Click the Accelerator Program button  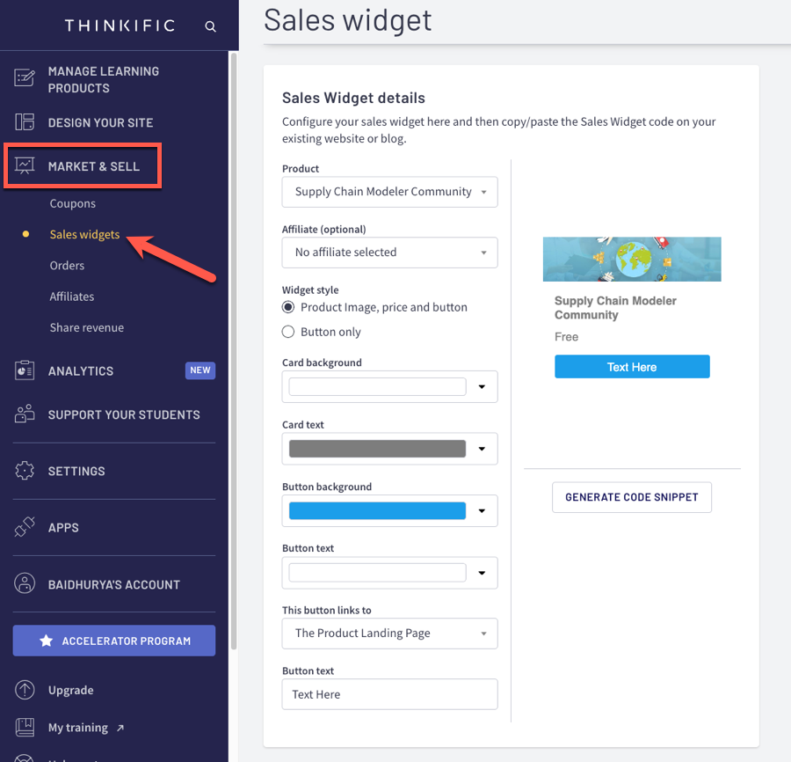pos(114,641)
